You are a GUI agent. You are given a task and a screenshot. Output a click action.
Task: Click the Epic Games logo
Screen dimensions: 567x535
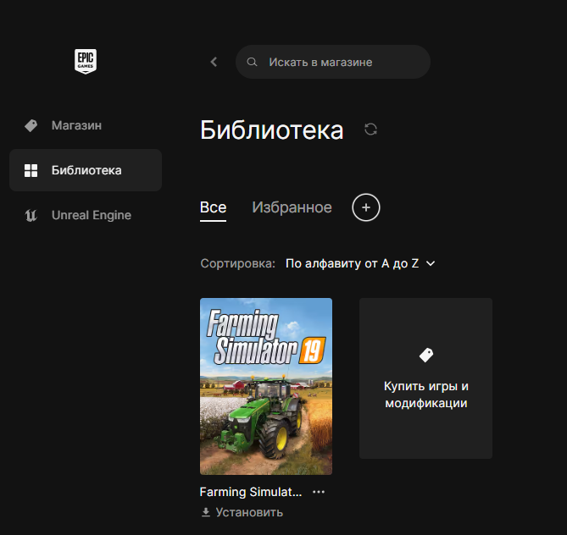pos(86,62)
